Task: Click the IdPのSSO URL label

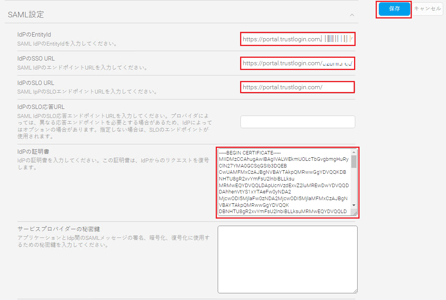Action: 36,58
